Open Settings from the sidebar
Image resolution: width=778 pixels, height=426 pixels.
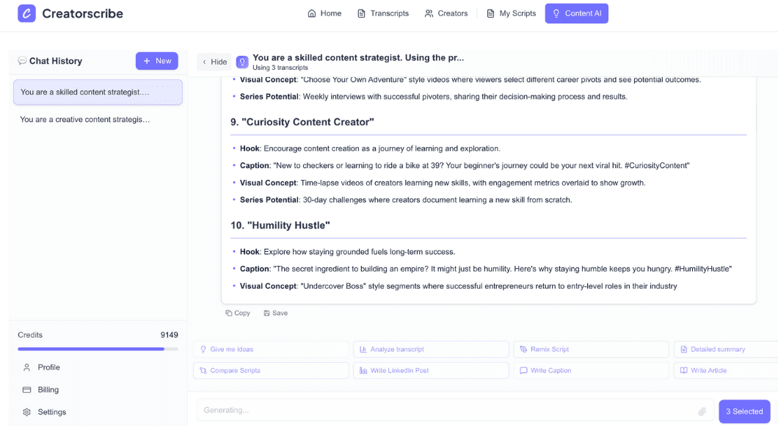click(51, 412)
